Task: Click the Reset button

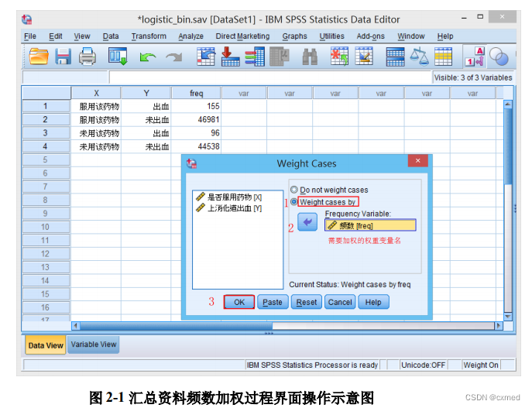Action: 307,302
